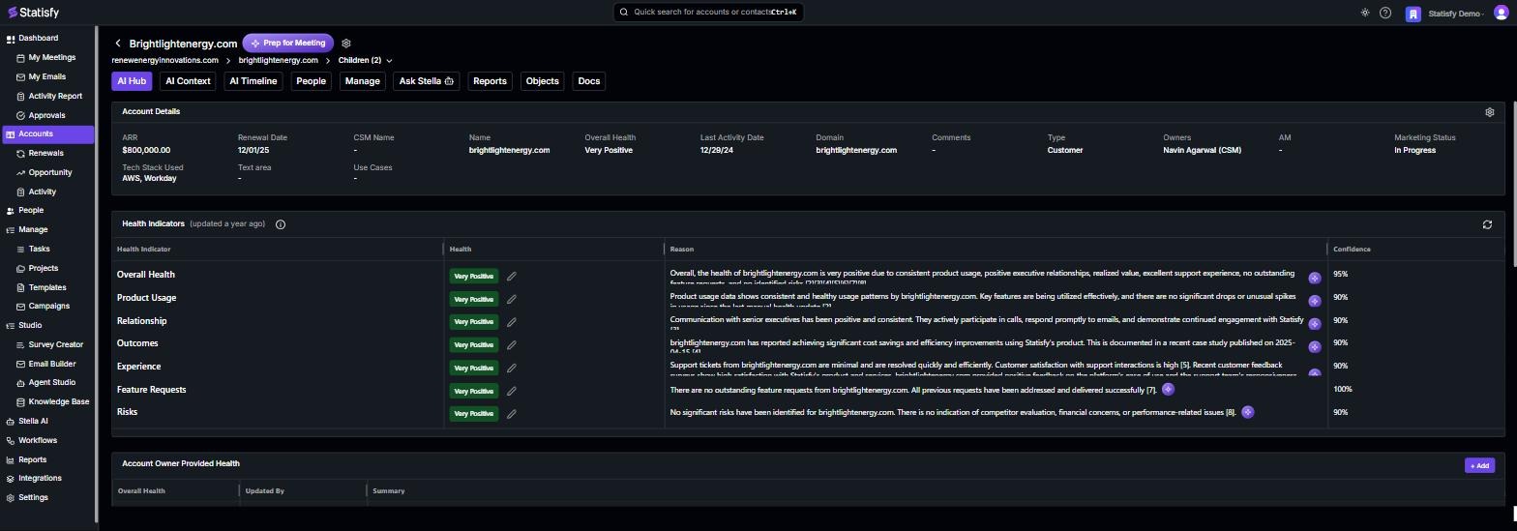Focus the quick search field
This screenshot has width=1517, height=531.
pyautogui.click(x=708, y=12)
